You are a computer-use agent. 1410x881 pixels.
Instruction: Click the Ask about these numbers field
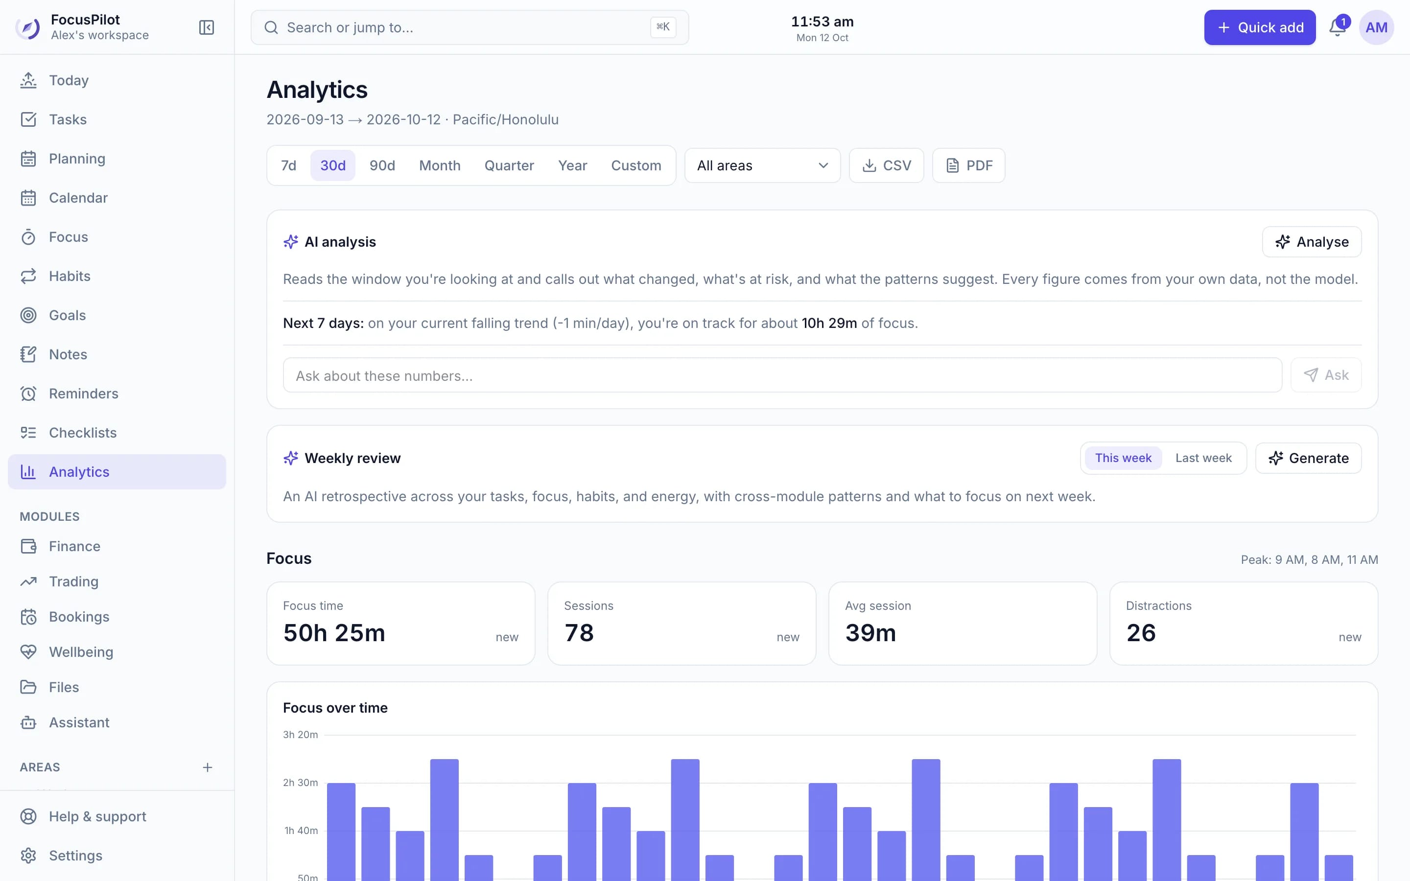[x=782, y=375]
